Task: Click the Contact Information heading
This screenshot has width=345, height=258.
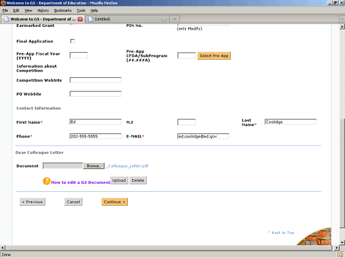Action: 38,108
